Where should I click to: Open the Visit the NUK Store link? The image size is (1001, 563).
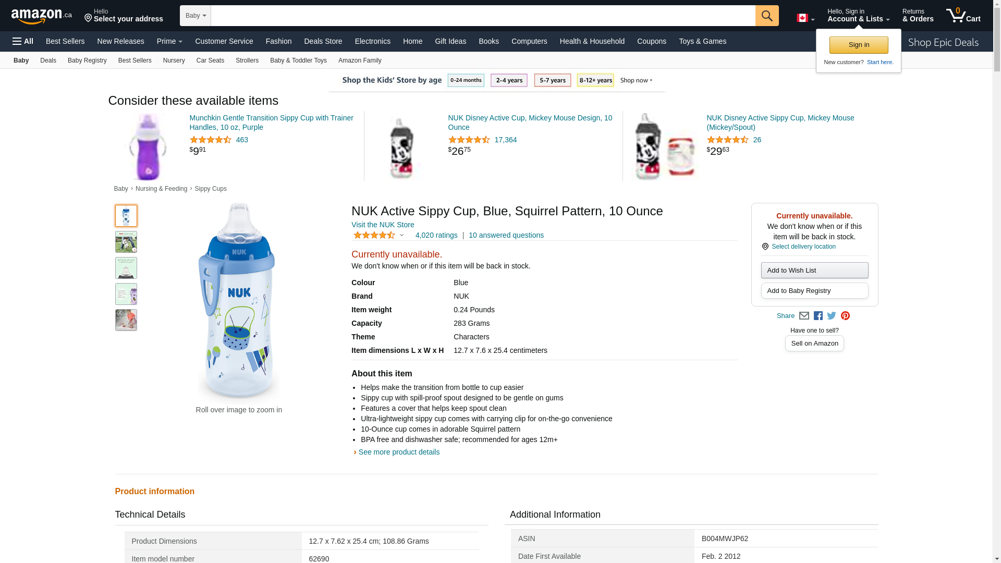(x=383, y=225)
